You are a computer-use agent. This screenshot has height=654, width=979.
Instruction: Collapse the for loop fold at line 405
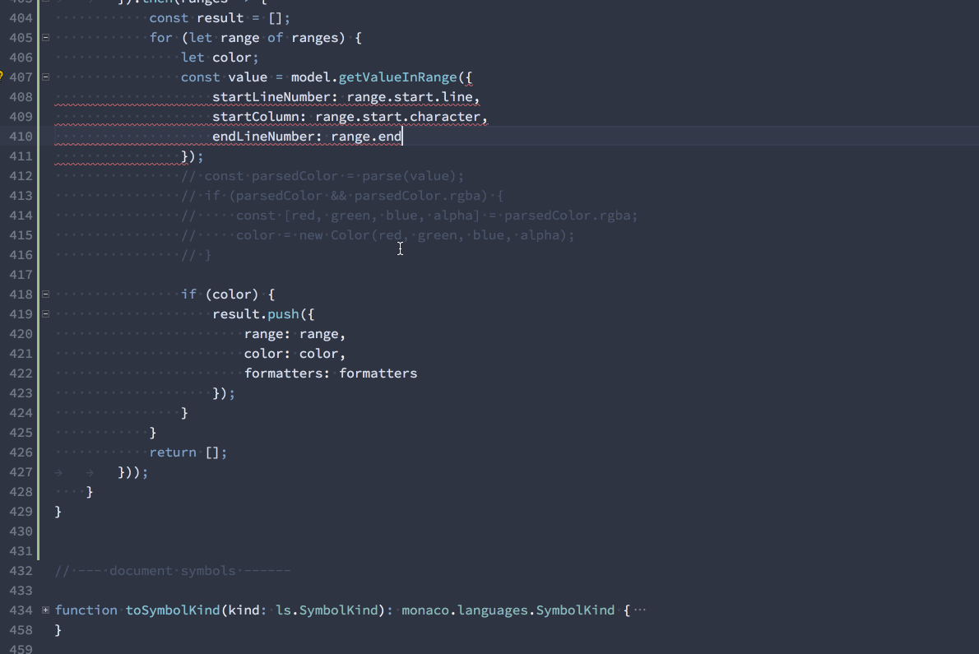click(x=45, y=38)
